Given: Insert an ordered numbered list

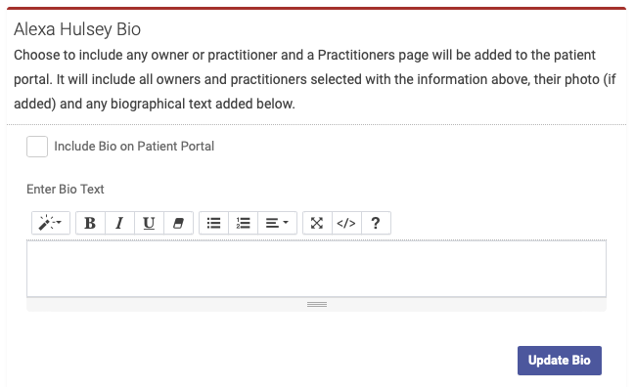Looking at the screenshot, I should pos(243,223).
